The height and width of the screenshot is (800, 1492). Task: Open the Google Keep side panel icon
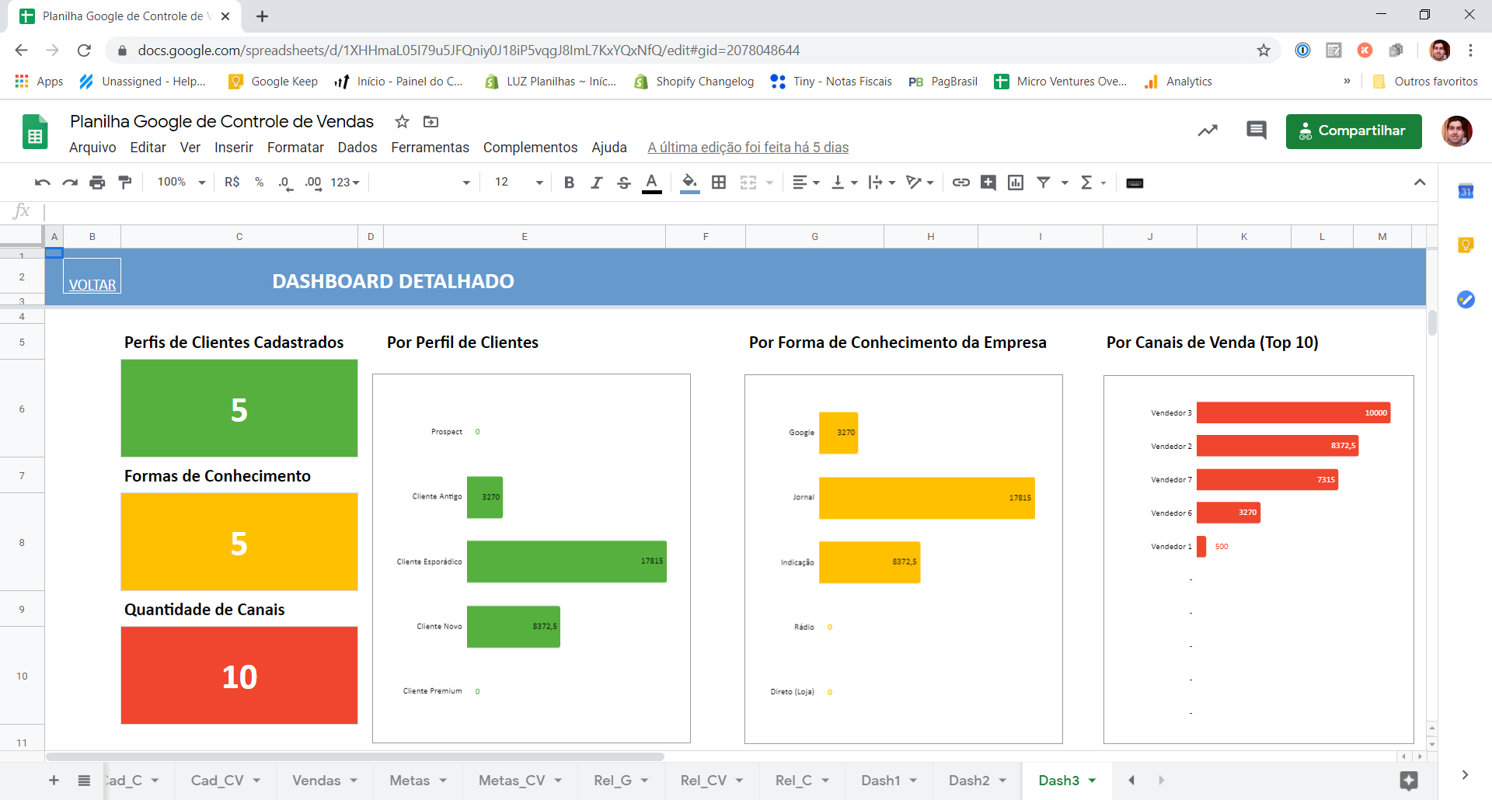(x=1466, y=245)
